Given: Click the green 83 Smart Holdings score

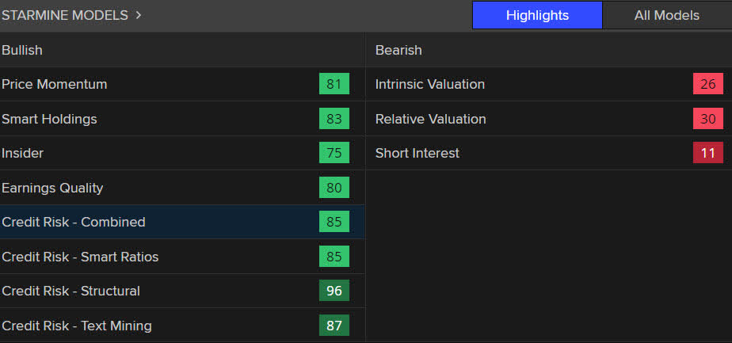Looking at the screenshot, I should [x=334, y=119].
